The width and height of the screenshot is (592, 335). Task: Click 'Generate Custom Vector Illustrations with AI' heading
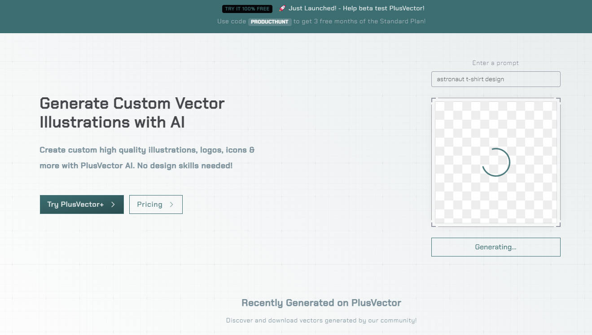coord(132,113)
